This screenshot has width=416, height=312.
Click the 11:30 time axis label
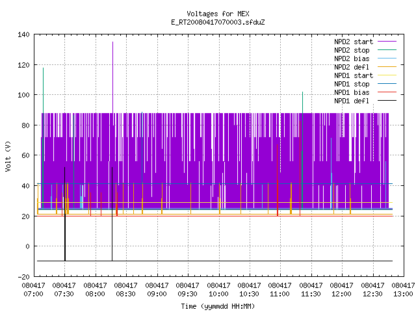tap(311, 294)
